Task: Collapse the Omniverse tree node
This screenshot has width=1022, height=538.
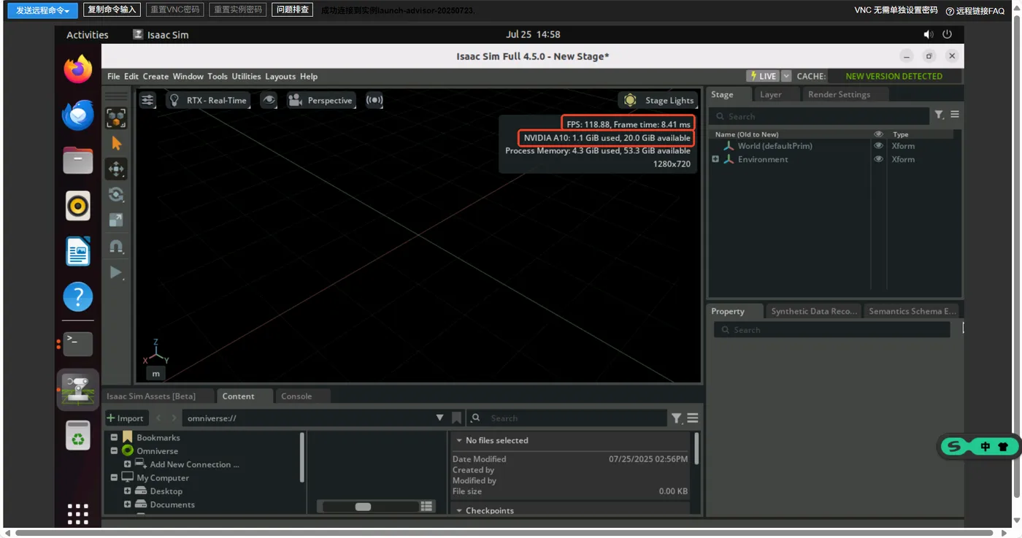Action: click(114, 451)
